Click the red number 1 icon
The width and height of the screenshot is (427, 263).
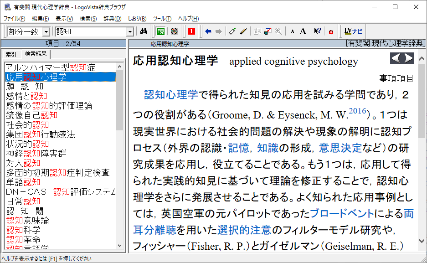click(x=191, y=31)
